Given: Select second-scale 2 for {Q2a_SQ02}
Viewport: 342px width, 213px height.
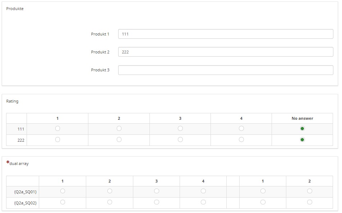Looking at the screenshot, I should tap(310, 202).
